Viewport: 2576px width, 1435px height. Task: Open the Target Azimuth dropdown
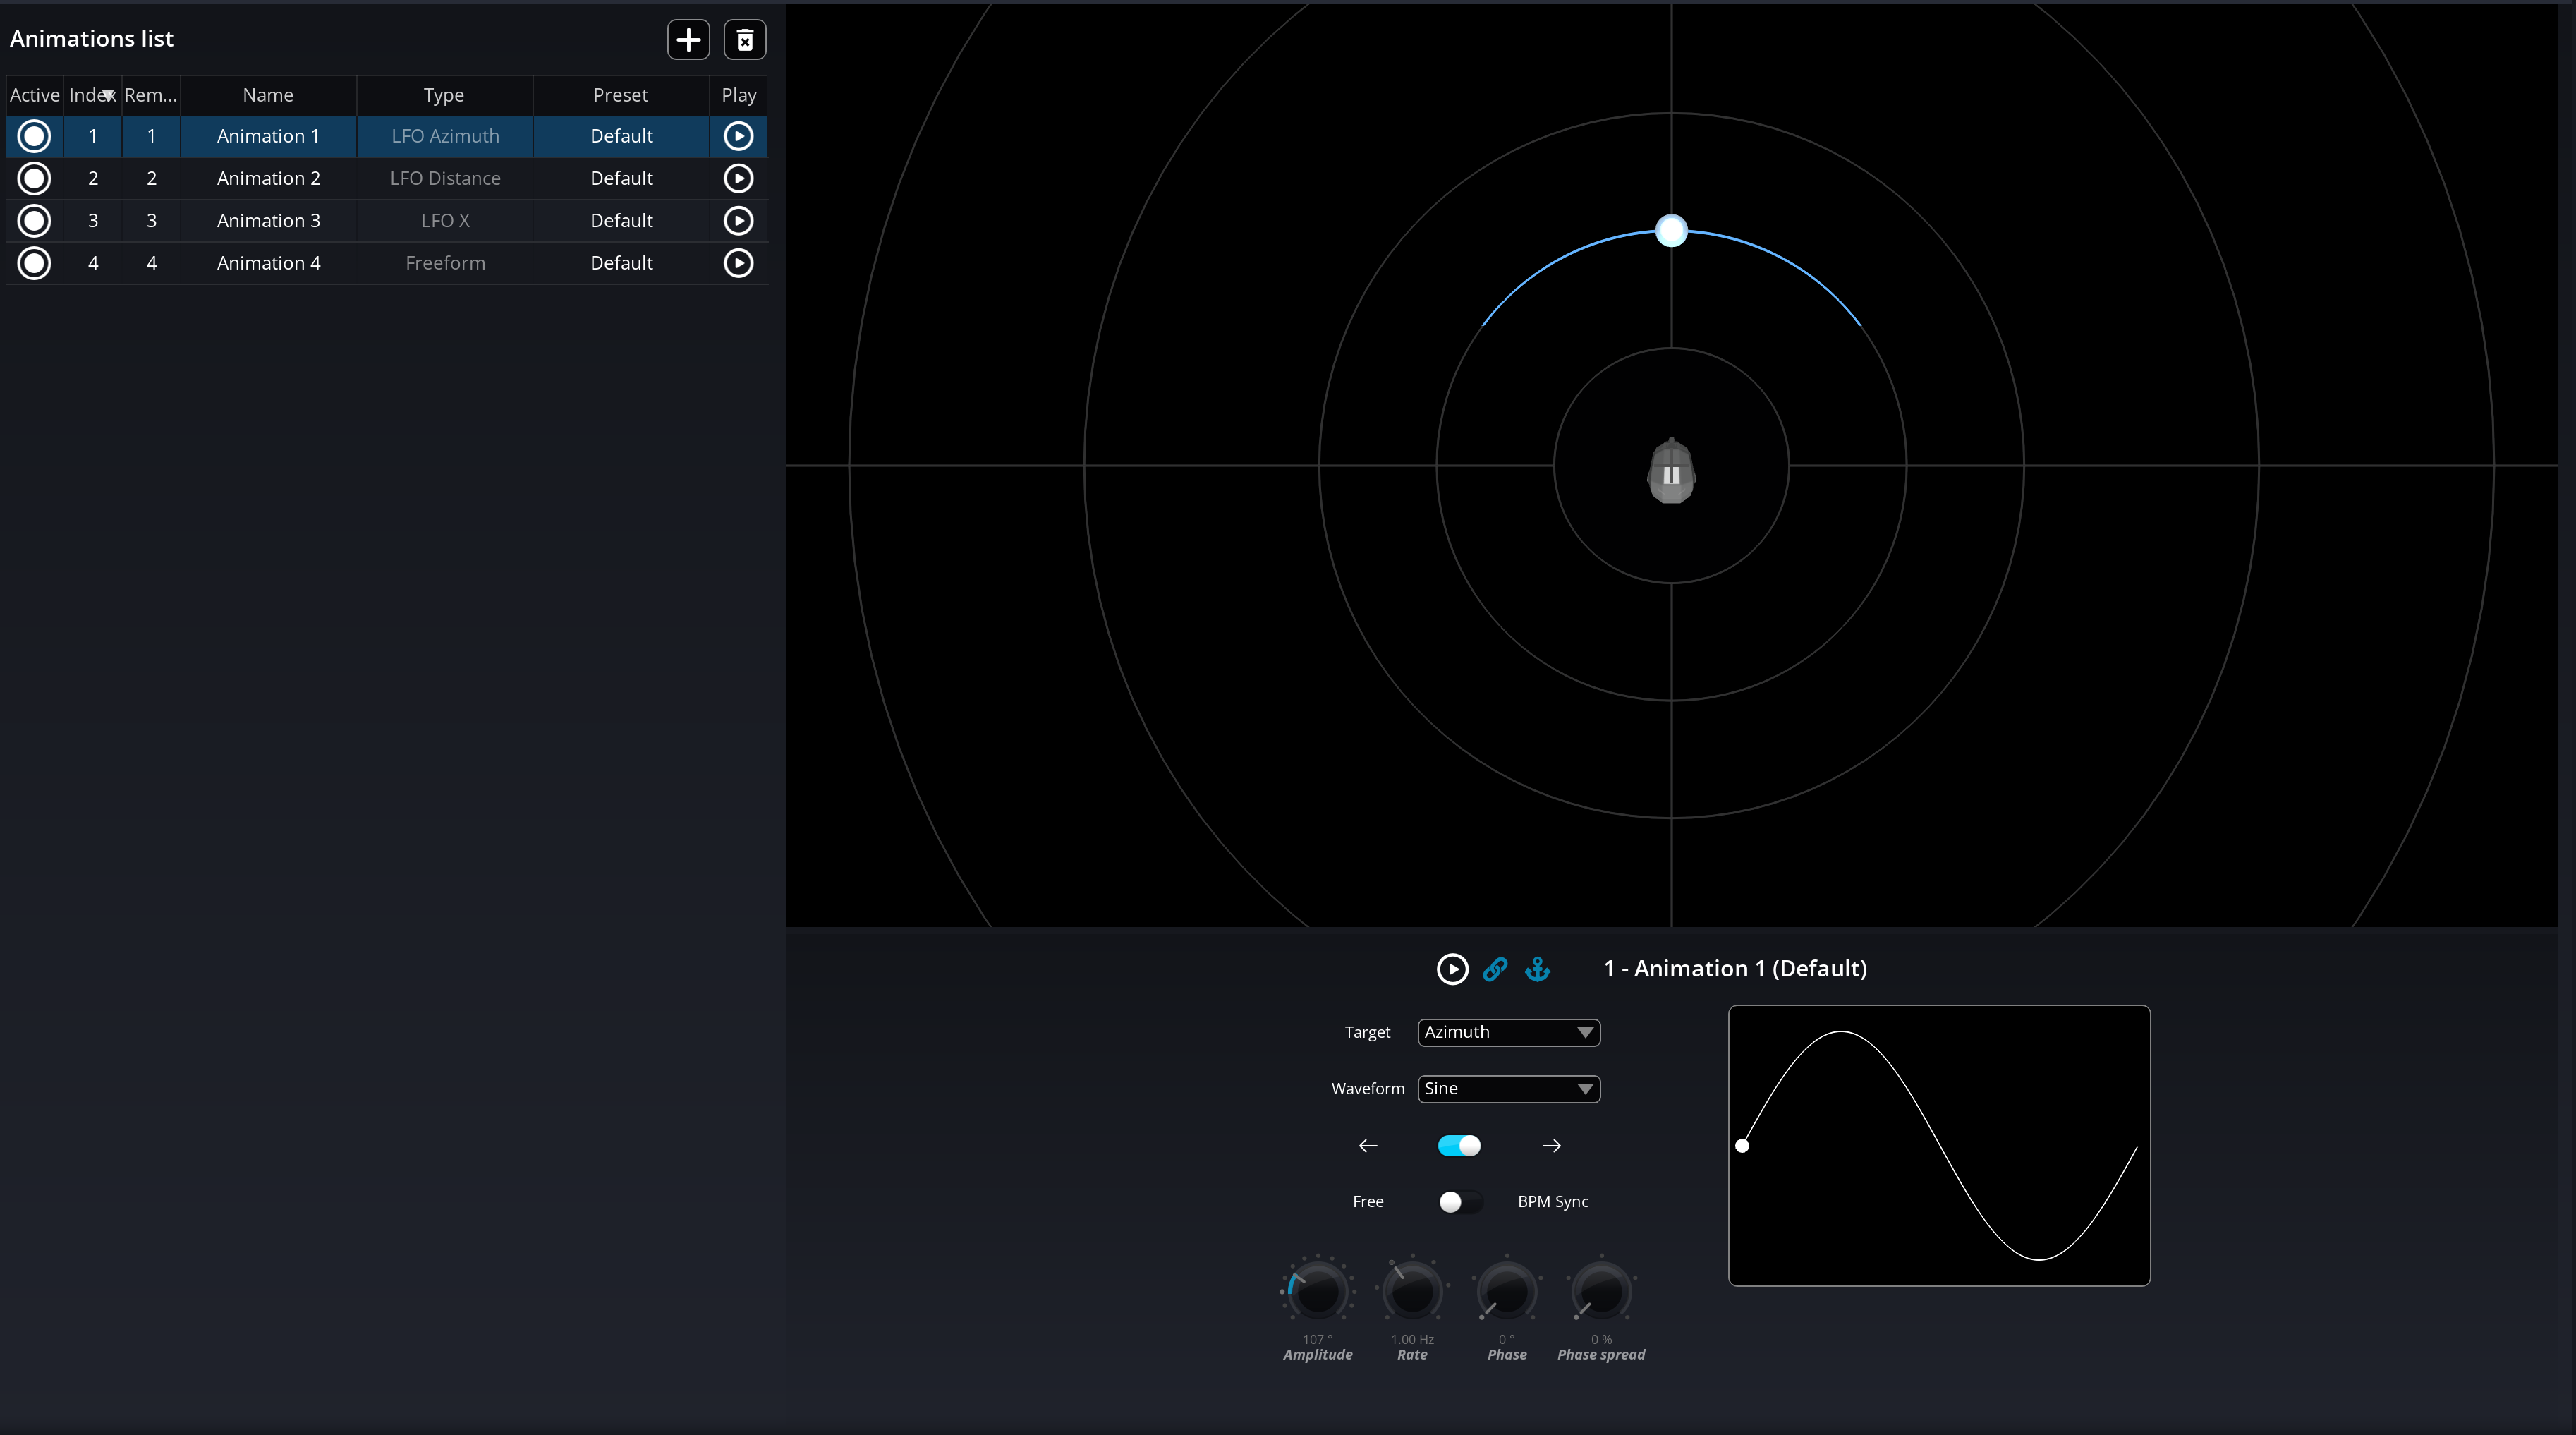[x=1508, y=1032]
